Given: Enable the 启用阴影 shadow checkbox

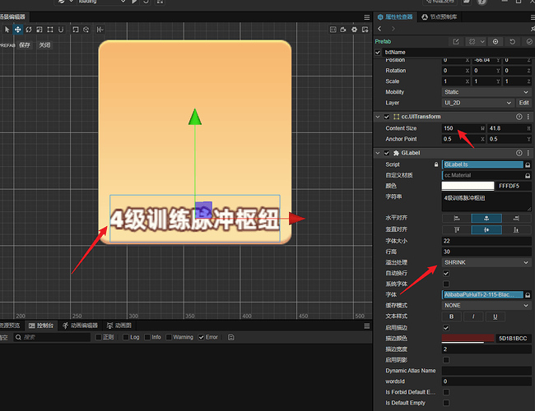Looking at the screenshot, I should pyautogui.click(x=446, y=360).
